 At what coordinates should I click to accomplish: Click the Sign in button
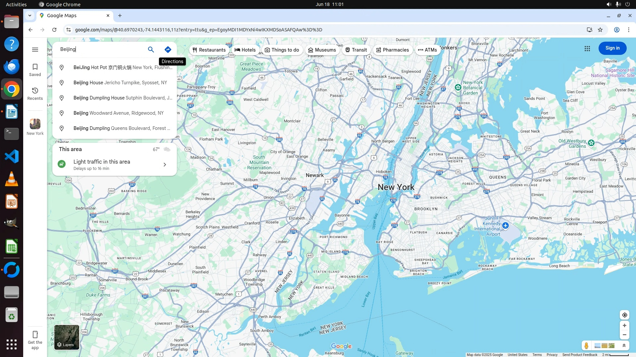pyautogui.click(x=612, y=48)
